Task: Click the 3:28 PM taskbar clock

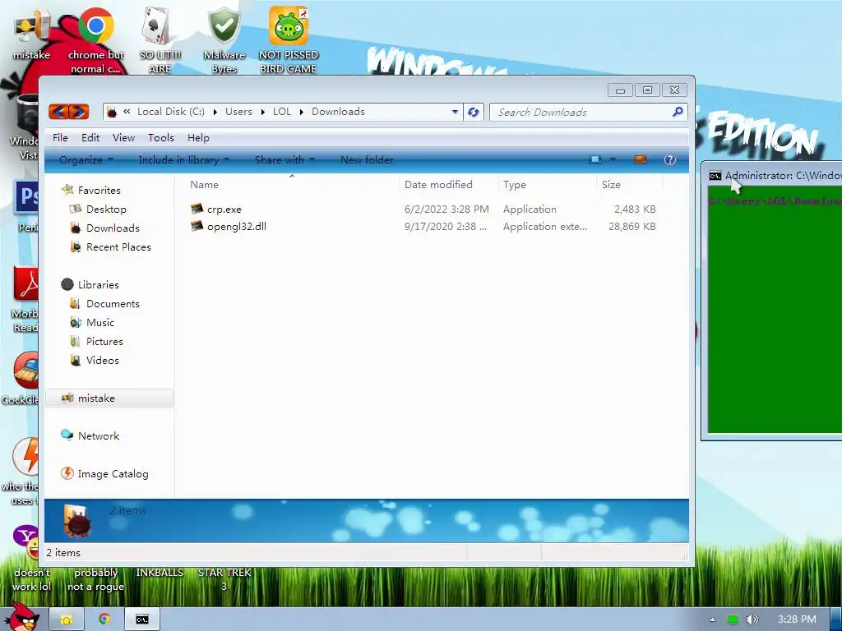Action: click(x=797, y=619)
